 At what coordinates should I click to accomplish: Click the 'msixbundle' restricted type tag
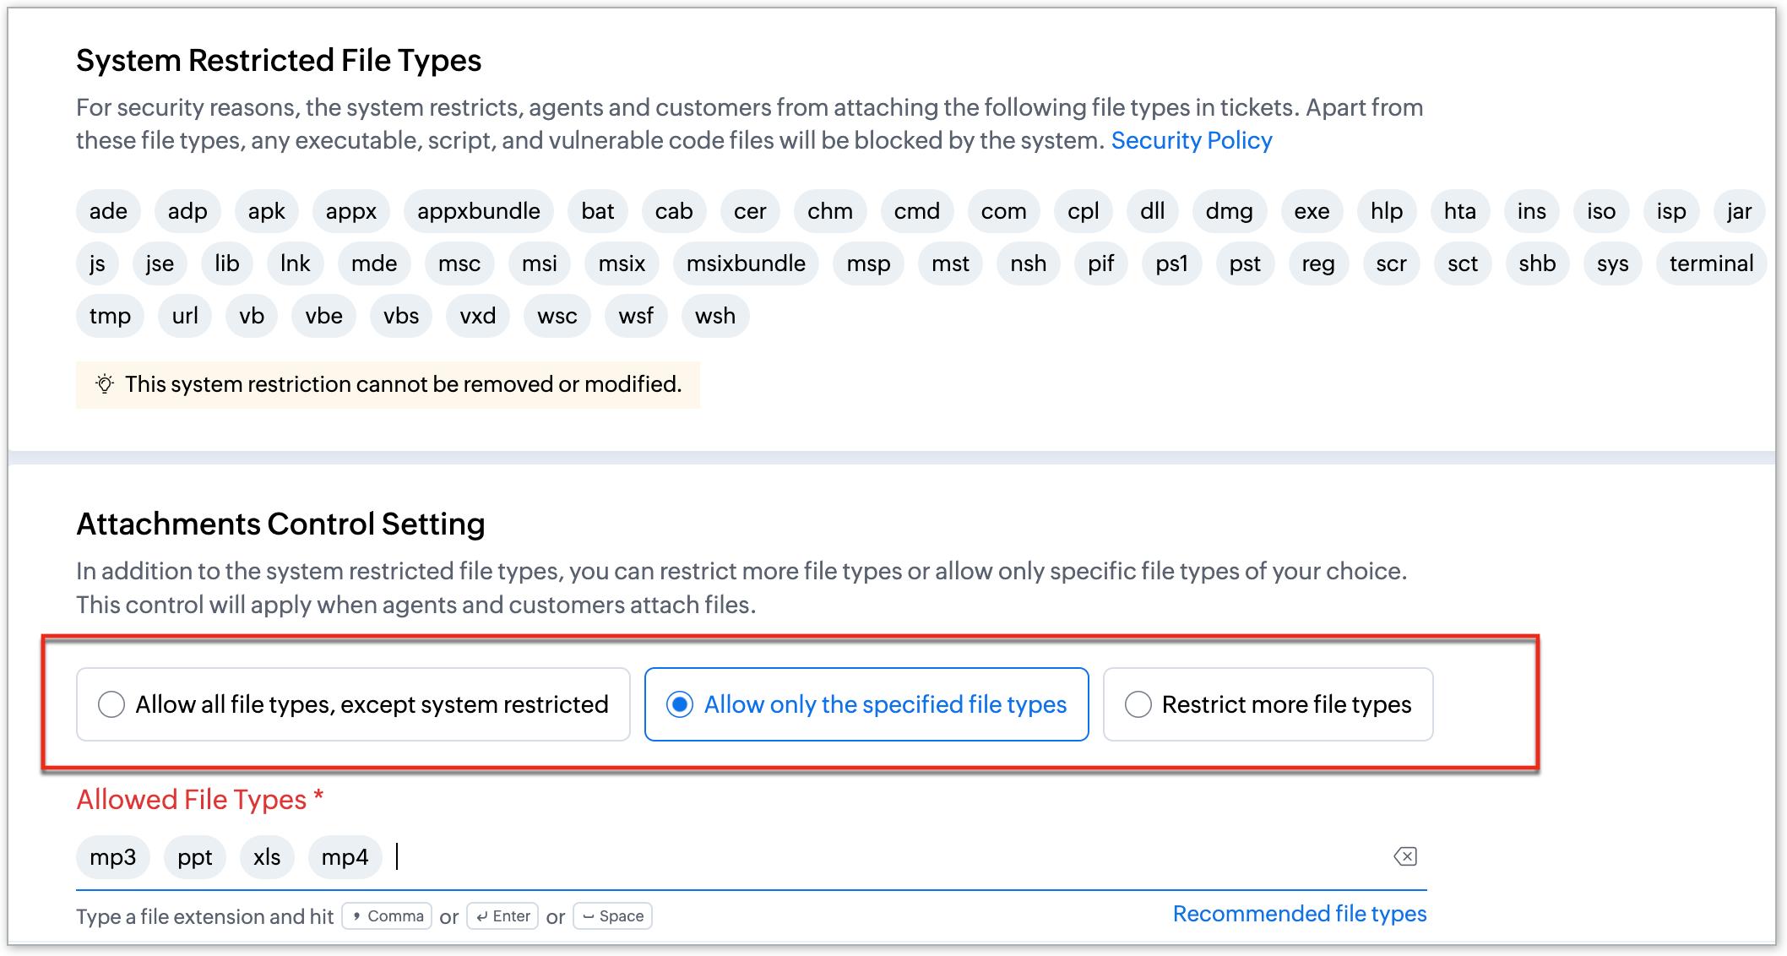[746, 263]
